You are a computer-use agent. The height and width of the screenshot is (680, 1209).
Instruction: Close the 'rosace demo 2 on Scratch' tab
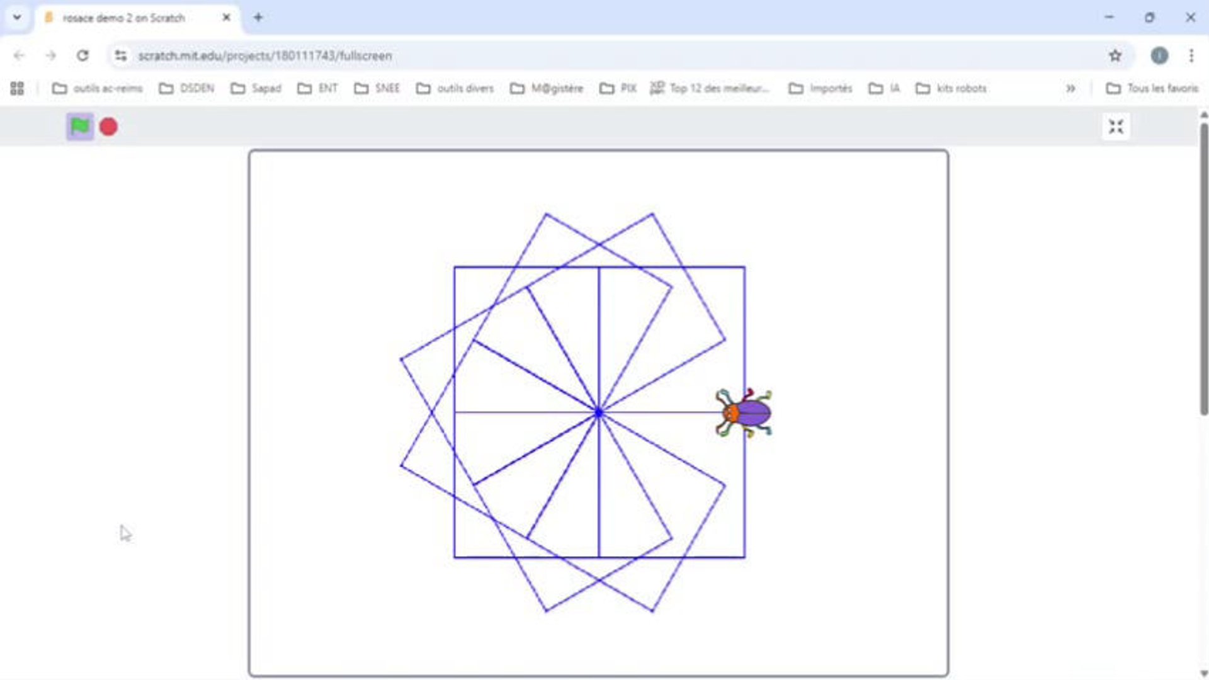click(227, 18)
